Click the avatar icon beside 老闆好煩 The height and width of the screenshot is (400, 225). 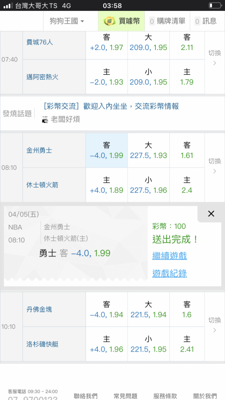pos(45,119)
